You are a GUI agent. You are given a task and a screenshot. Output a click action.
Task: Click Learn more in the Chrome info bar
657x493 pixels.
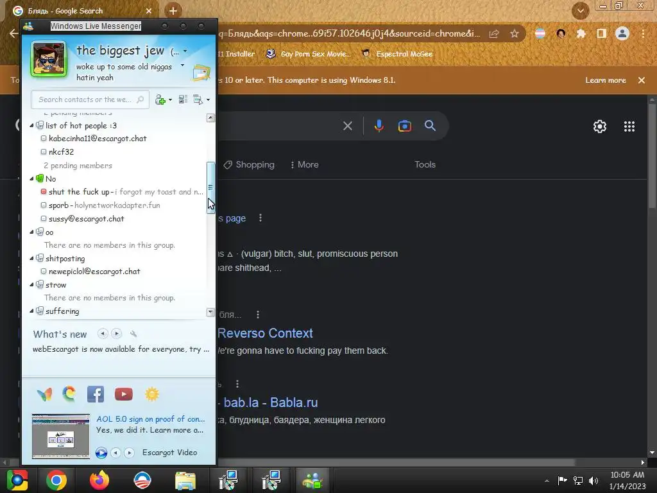point(606,80)
